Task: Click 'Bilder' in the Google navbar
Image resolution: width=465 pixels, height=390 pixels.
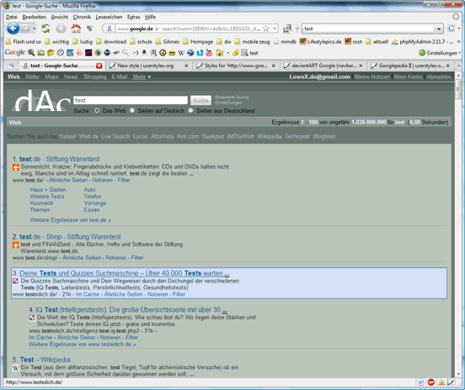Action: coord(32,77)
